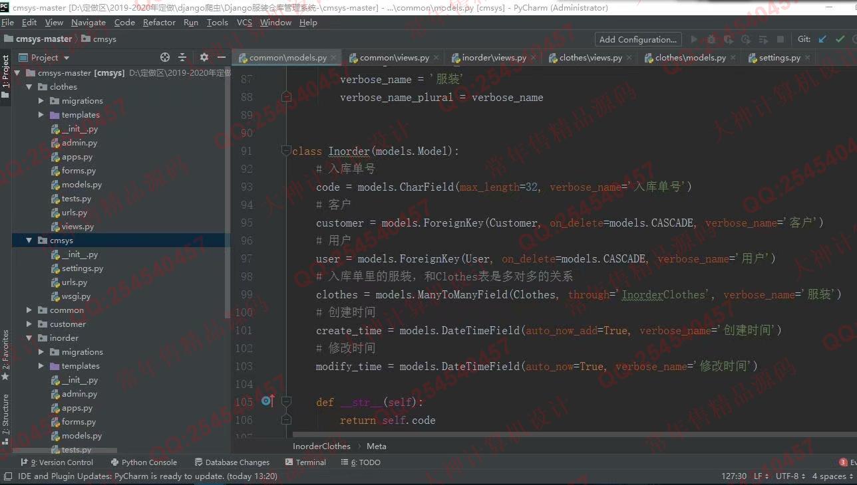Click tool windows quick-access icon in status bar
This screenshot has height=485, width=857.
pos(7,476)
